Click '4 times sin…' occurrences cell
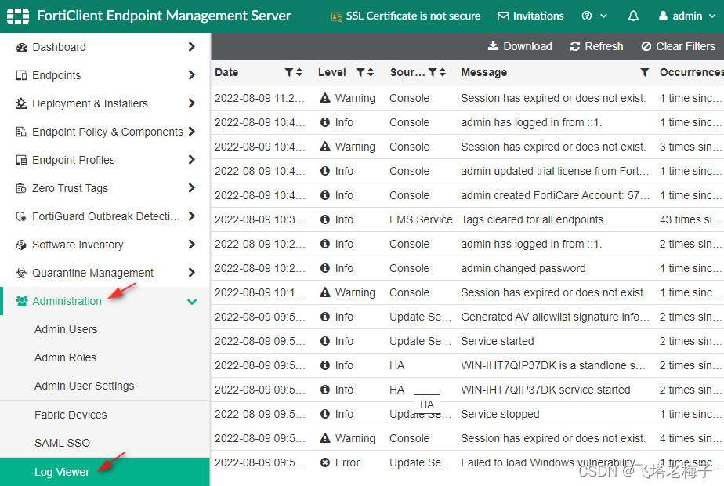The width and height of the screenshot is (724, 486). (x=690, y=438)
